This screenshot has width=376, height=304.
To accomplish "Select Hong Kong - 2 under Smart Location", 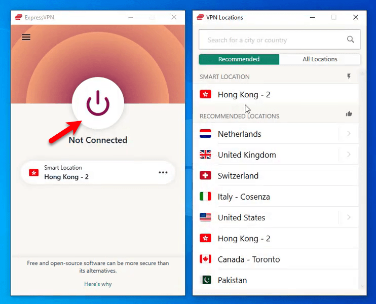I will pos(276,94).
